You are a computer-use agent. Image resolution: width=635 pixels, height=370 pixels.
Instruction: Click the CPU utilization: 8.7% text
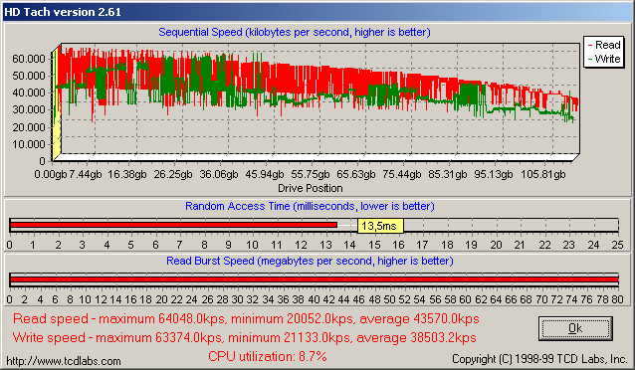[268, 356]
